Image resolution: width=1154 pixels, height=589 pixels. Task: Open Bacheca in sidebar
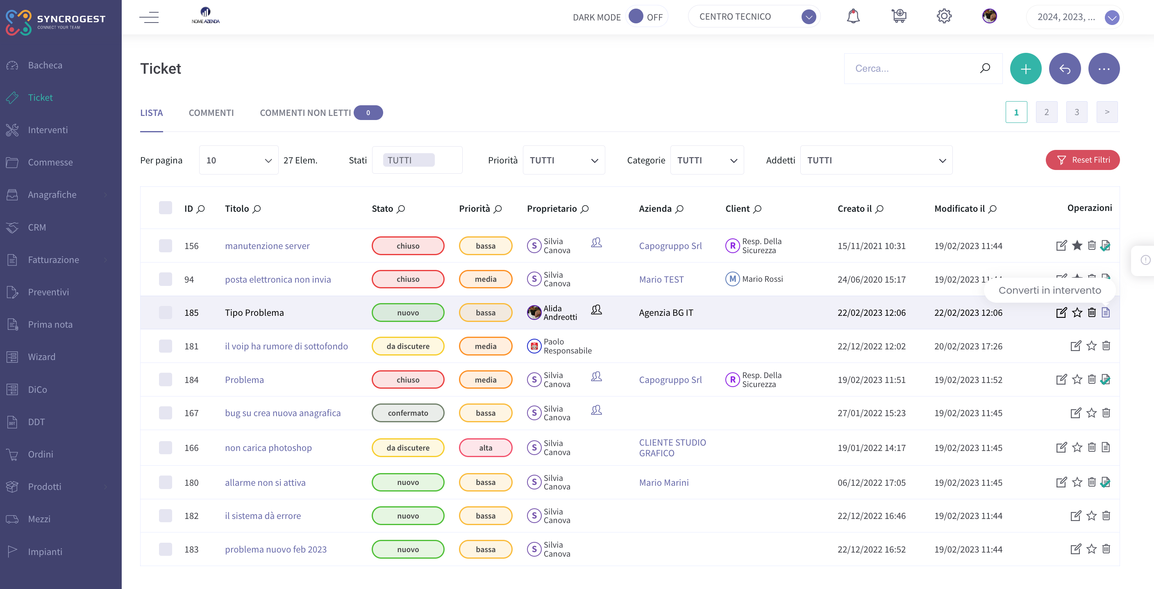[45, 65]
